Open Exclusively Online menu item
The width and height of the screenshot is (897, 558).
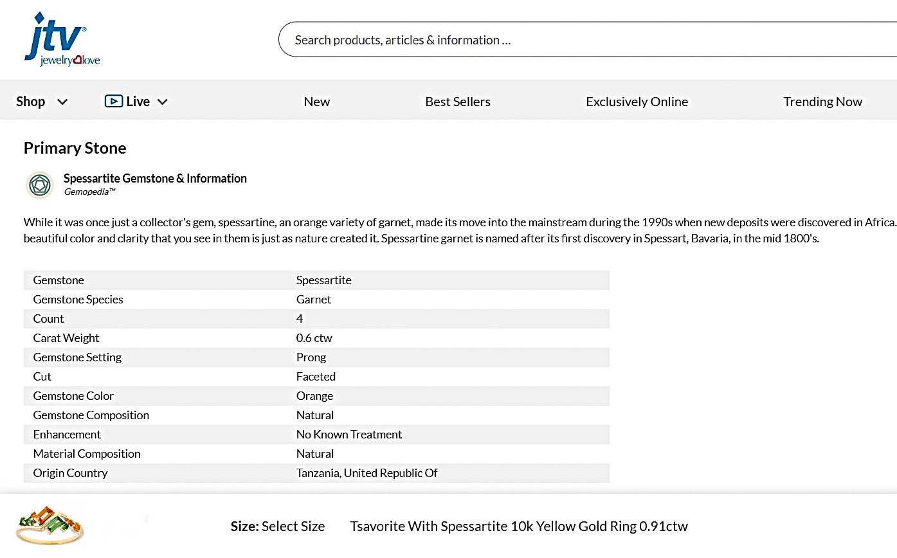tap(637, 102)
